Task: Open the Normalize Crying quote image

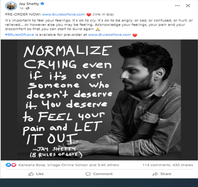Action: tap(99, 100)
